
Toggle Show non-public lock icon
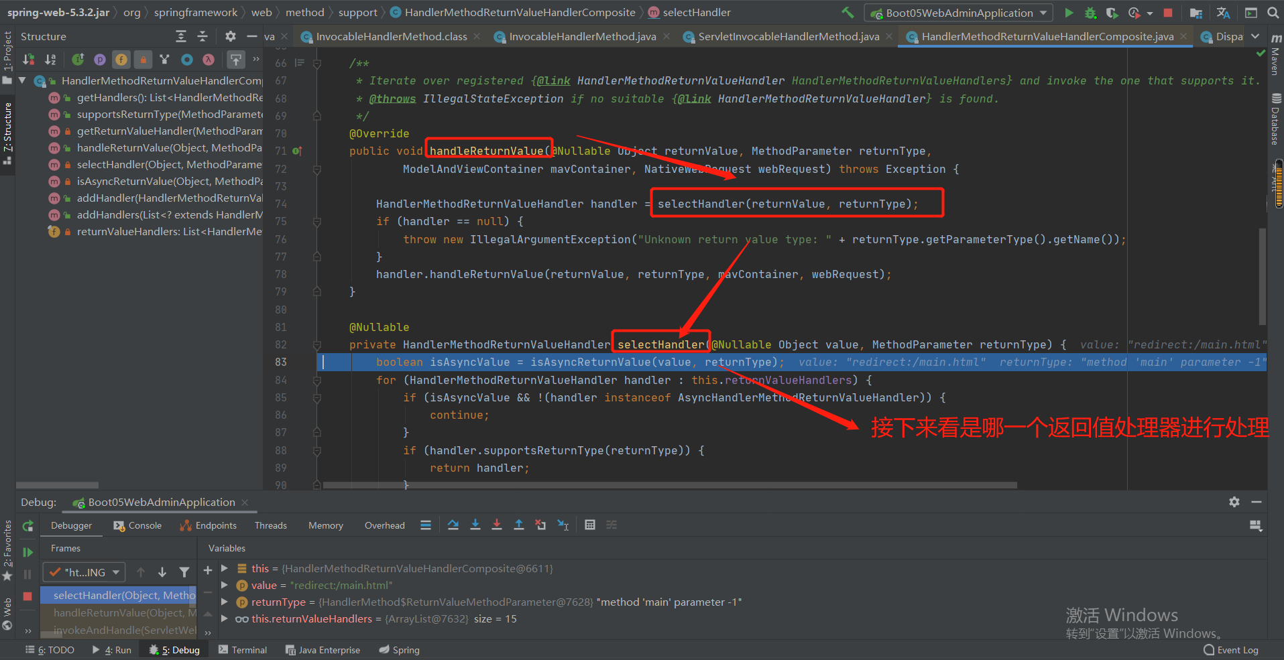coord(143,60)
